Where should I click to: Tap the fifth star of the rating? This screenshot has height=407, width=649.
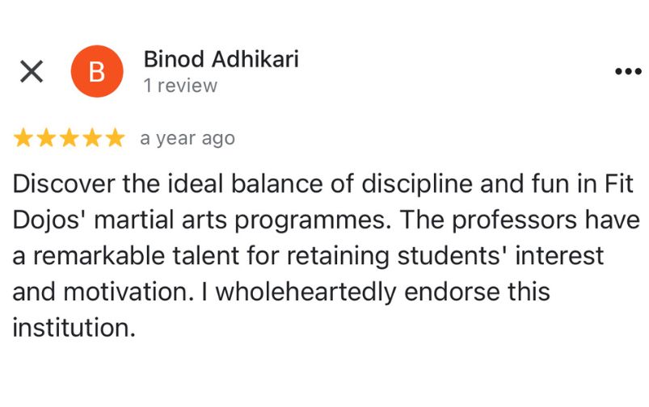click(115, 139)
